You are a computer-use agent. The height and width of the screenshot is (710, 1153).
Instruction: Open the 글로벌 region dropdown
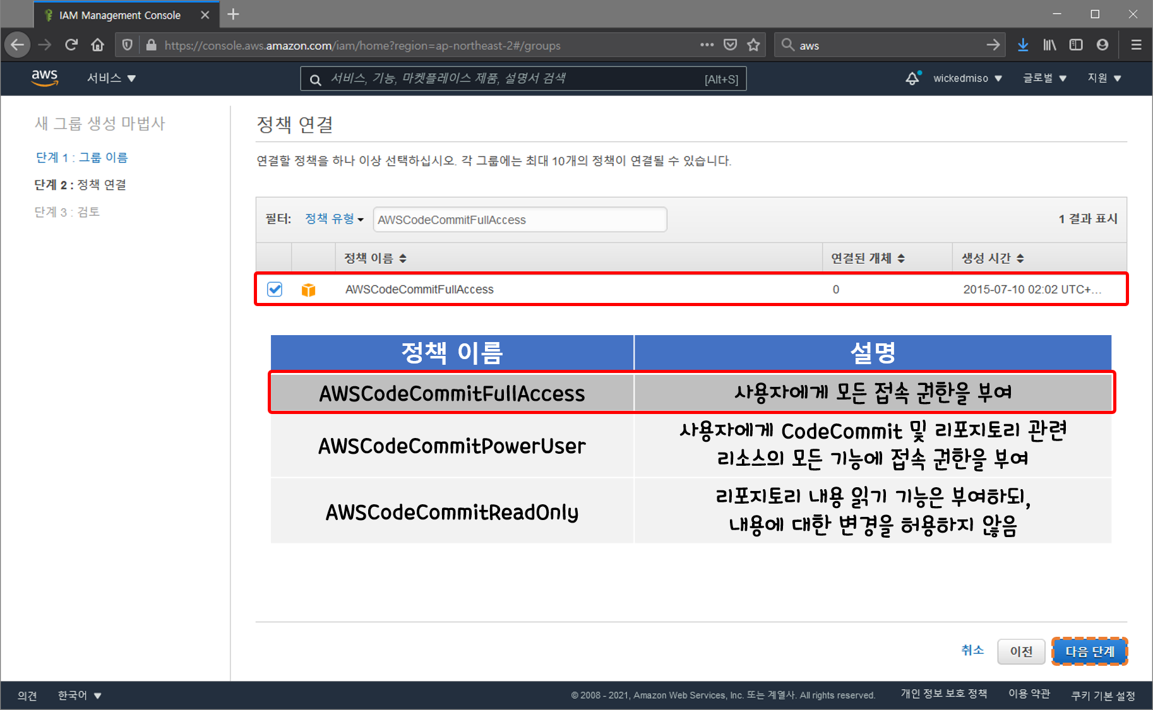(x=1044, y=78)
